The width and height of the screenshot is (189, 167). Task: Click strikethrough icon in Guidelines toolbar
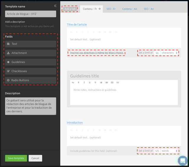click(x=95, y=82)
